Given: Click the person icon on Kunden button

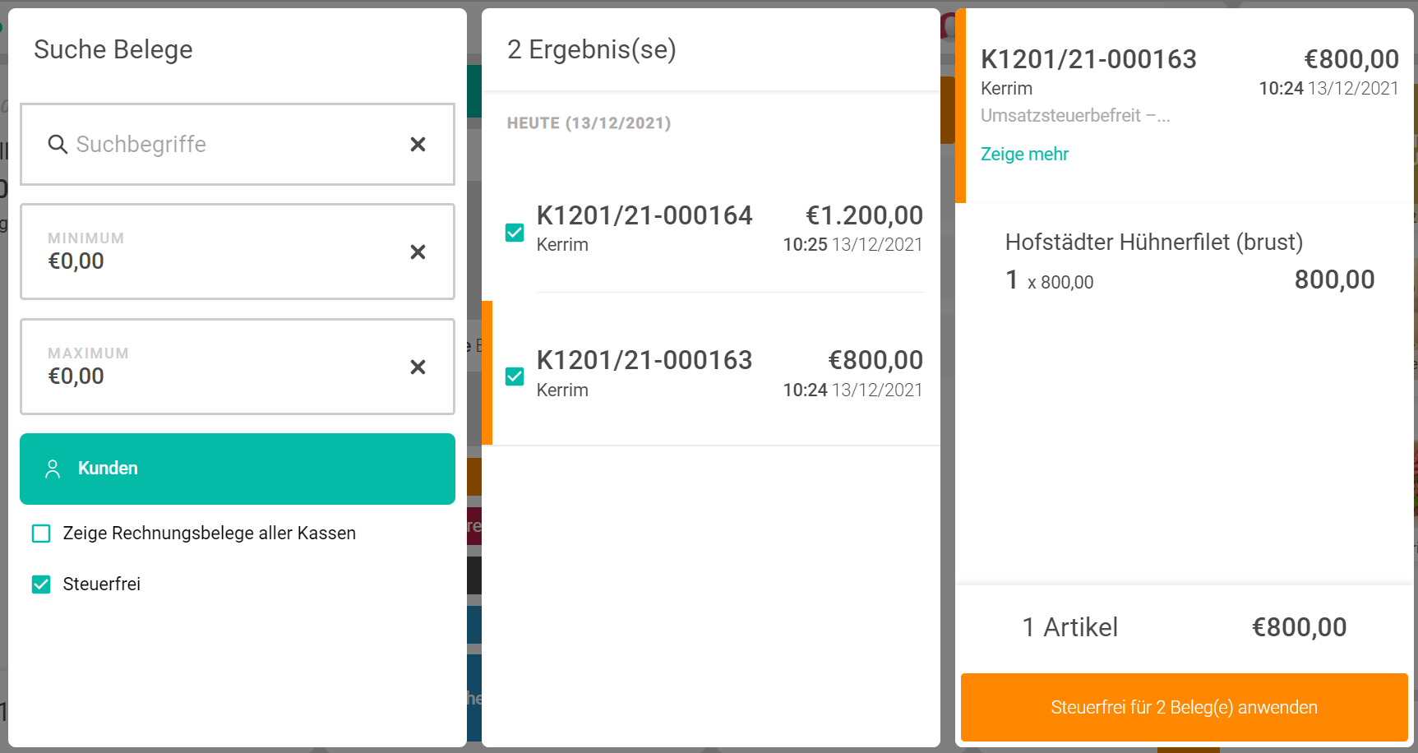Looking at the screenshot, I should point(53,469).
